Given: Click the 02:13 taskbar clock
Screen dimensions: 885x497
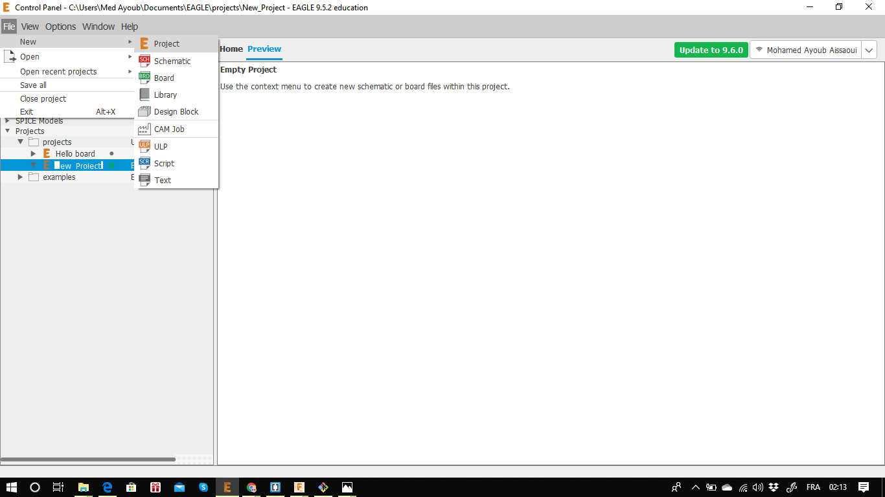Looking at the screenshot, I should point(838,487).
